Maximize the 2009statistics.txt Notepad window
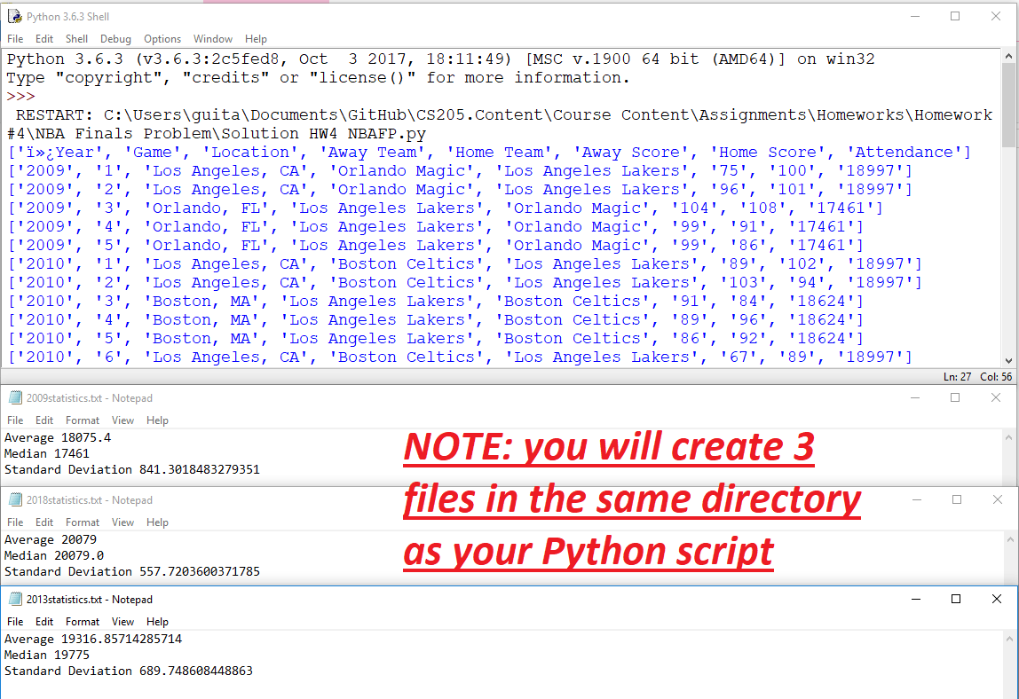 (x=955, y=397)
